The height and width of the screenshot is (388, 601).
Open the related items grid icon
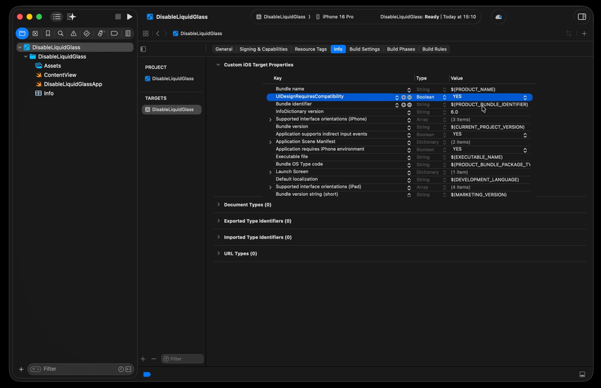coord(146,33)
